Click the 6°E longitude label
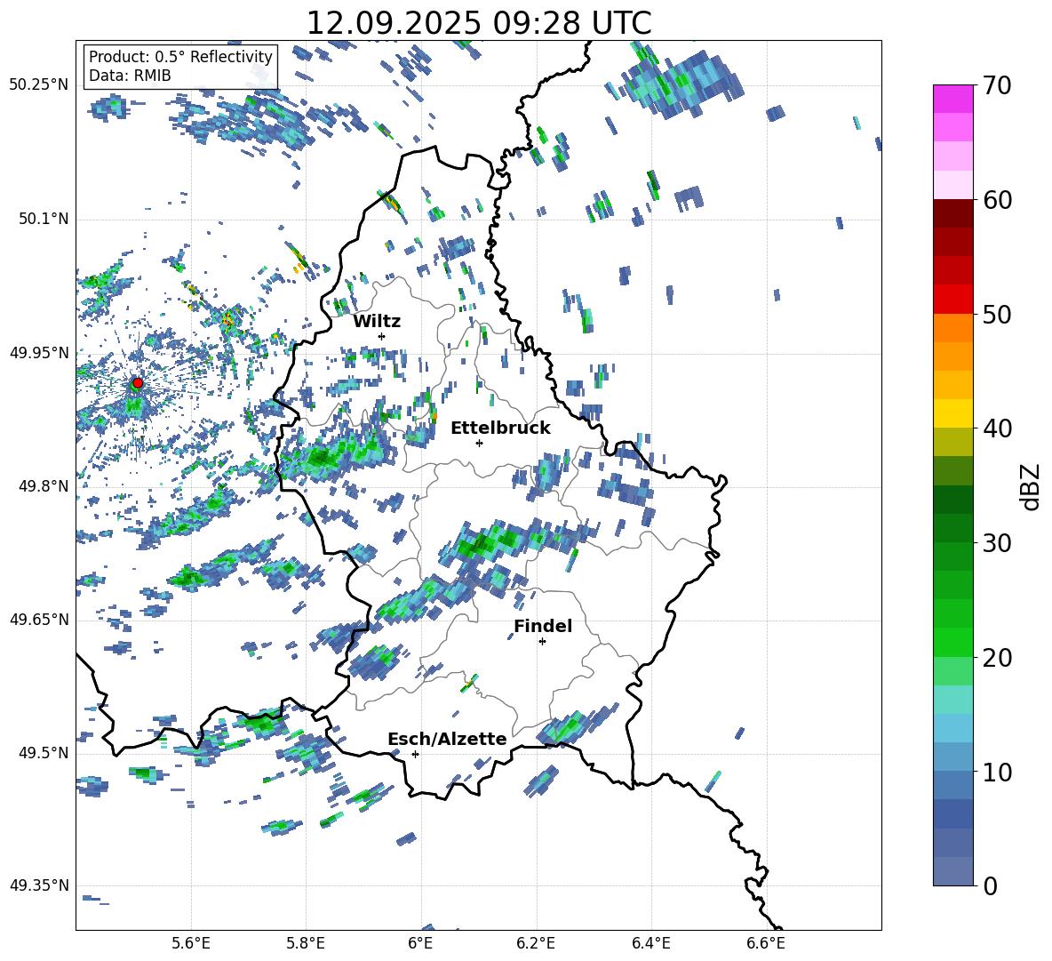The image size is (1052, 961). [x=420, y=943]
